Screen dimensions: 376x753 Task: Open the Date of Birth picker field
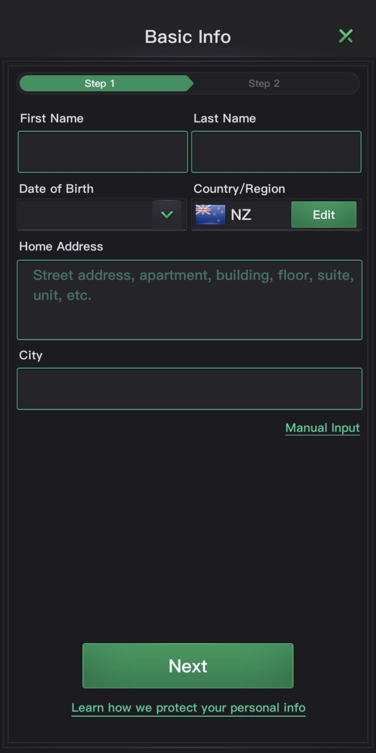(102, 215)
